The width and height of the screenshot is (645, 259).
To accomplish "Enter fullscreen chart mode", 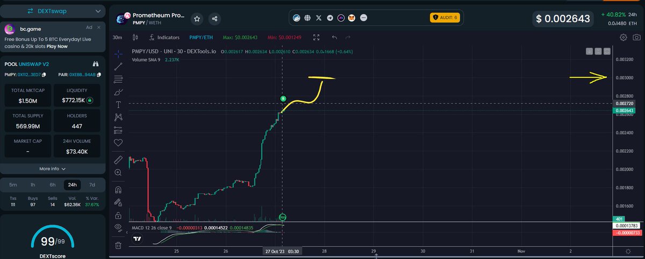I will pyautogui.click(x=317, y=38).
